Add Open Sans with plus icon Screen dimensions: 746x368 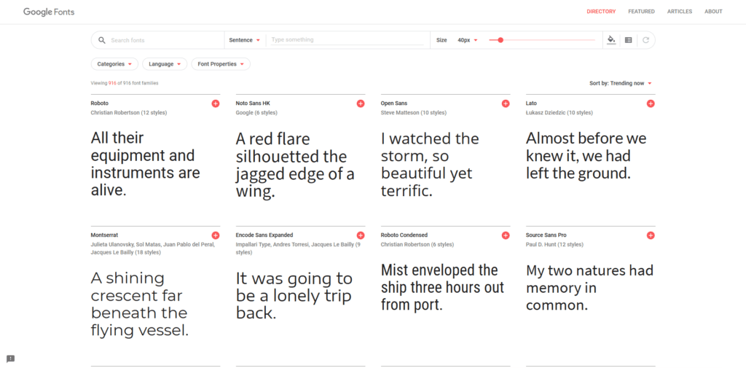pos(506,103)
